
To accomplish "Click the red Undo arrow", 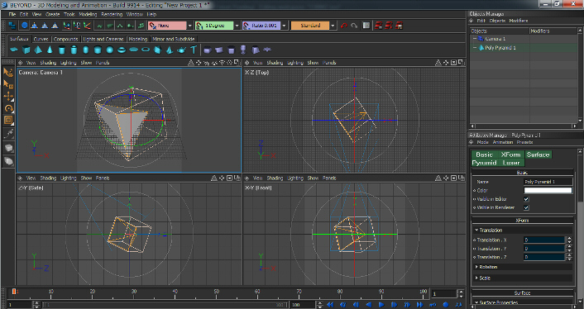I will coord(344,26).
